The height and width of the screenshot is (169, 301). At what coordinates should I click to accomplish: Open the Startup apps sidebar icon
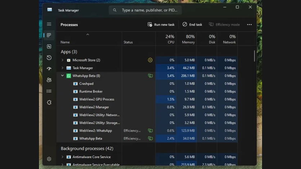point(49,69)
